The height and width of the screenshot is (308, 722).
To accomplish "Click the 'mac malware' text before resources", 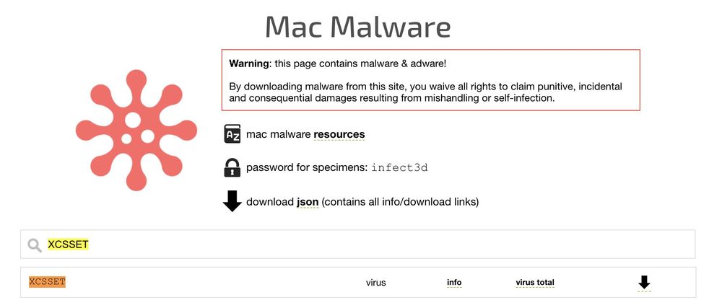I will (x=279, y=134).
